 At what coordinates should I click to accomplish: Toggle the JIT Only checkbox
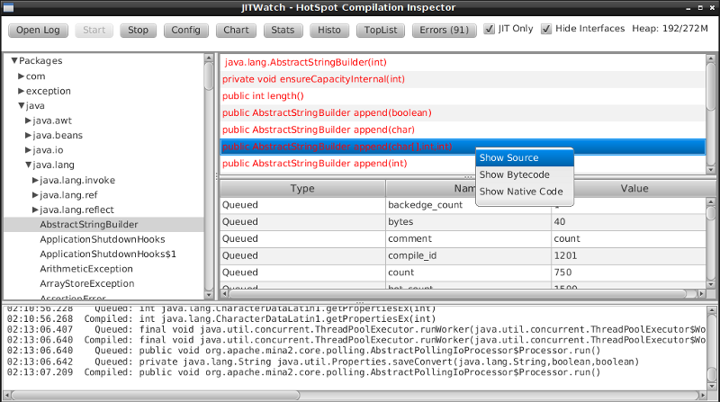click(490, 29)
